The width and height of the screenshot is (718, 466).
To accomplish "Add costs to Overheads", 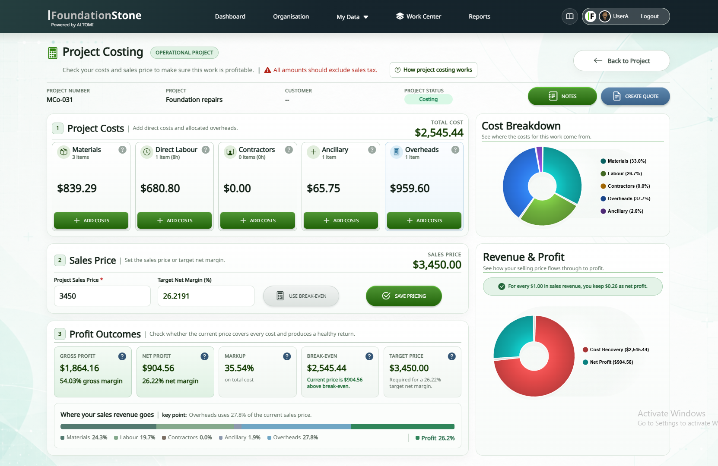I will point(424,220).
